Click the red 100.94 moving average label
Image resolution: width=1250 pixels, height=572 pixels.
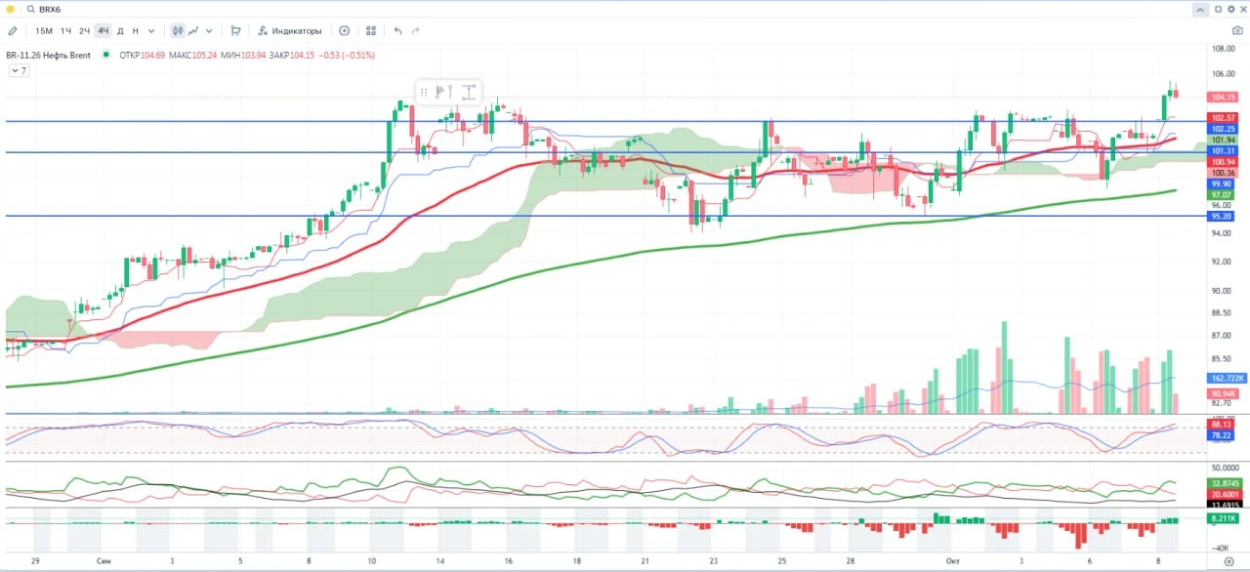click(x=1225, y=162)
